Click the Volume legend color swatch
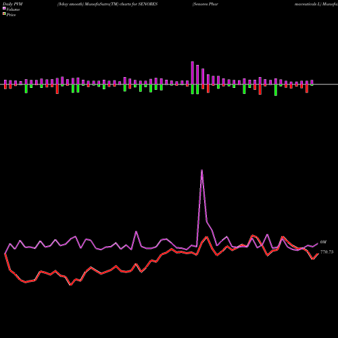Image resolution: width=338 pixels, height=338 pixels. pos(4,8)
